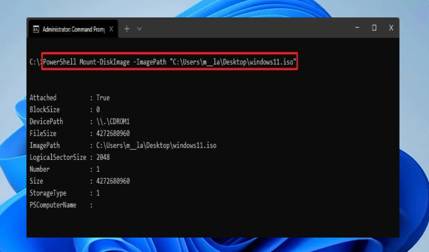Minimize the terminal window
This screenshot has width=429, height=252.
pyautogui.click(x=357, y=28)
